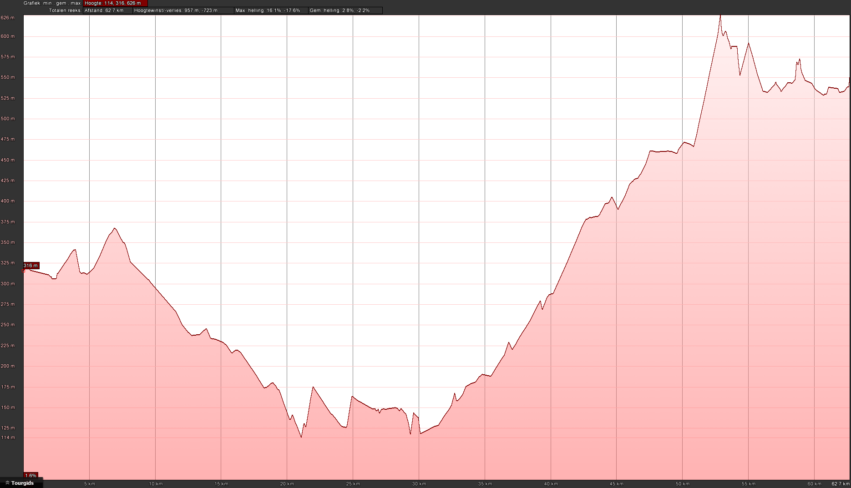
Task: Click the 500 m label on elevation axis
Action: (8, 119)
